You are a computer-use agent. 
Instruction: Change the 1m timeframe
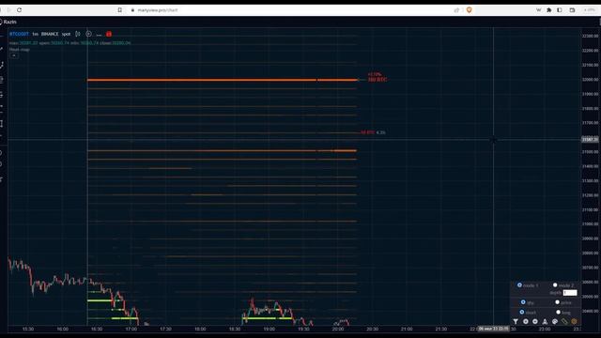[36, 34]
